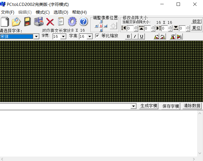Decrease the left margin spinner value

136,30
